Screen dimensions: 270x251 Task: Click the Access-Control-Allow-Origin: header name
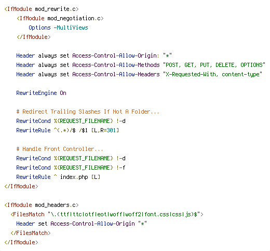[116, 55]
